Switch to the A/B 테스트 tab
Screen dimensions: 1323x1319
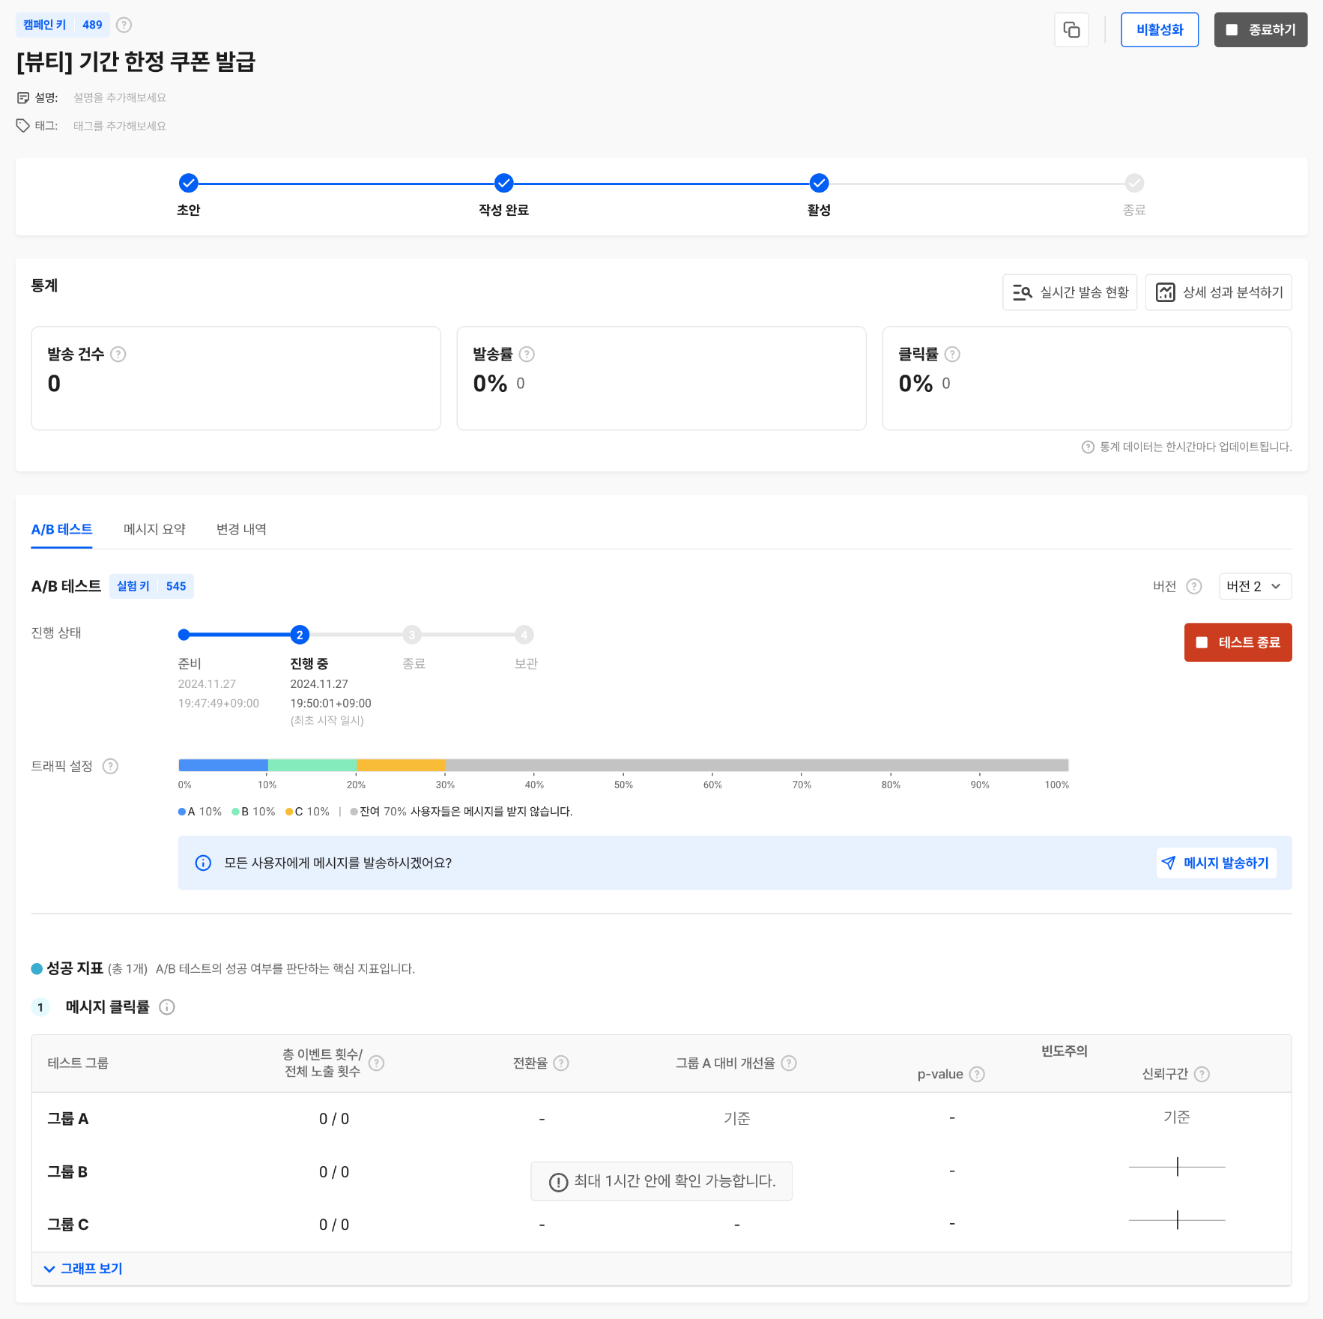click(61, 530)
